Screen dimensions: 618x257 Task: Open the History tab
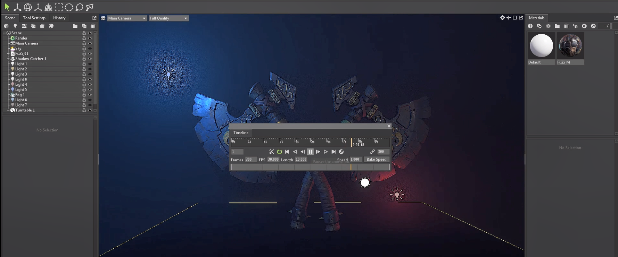tap(59, 18)
